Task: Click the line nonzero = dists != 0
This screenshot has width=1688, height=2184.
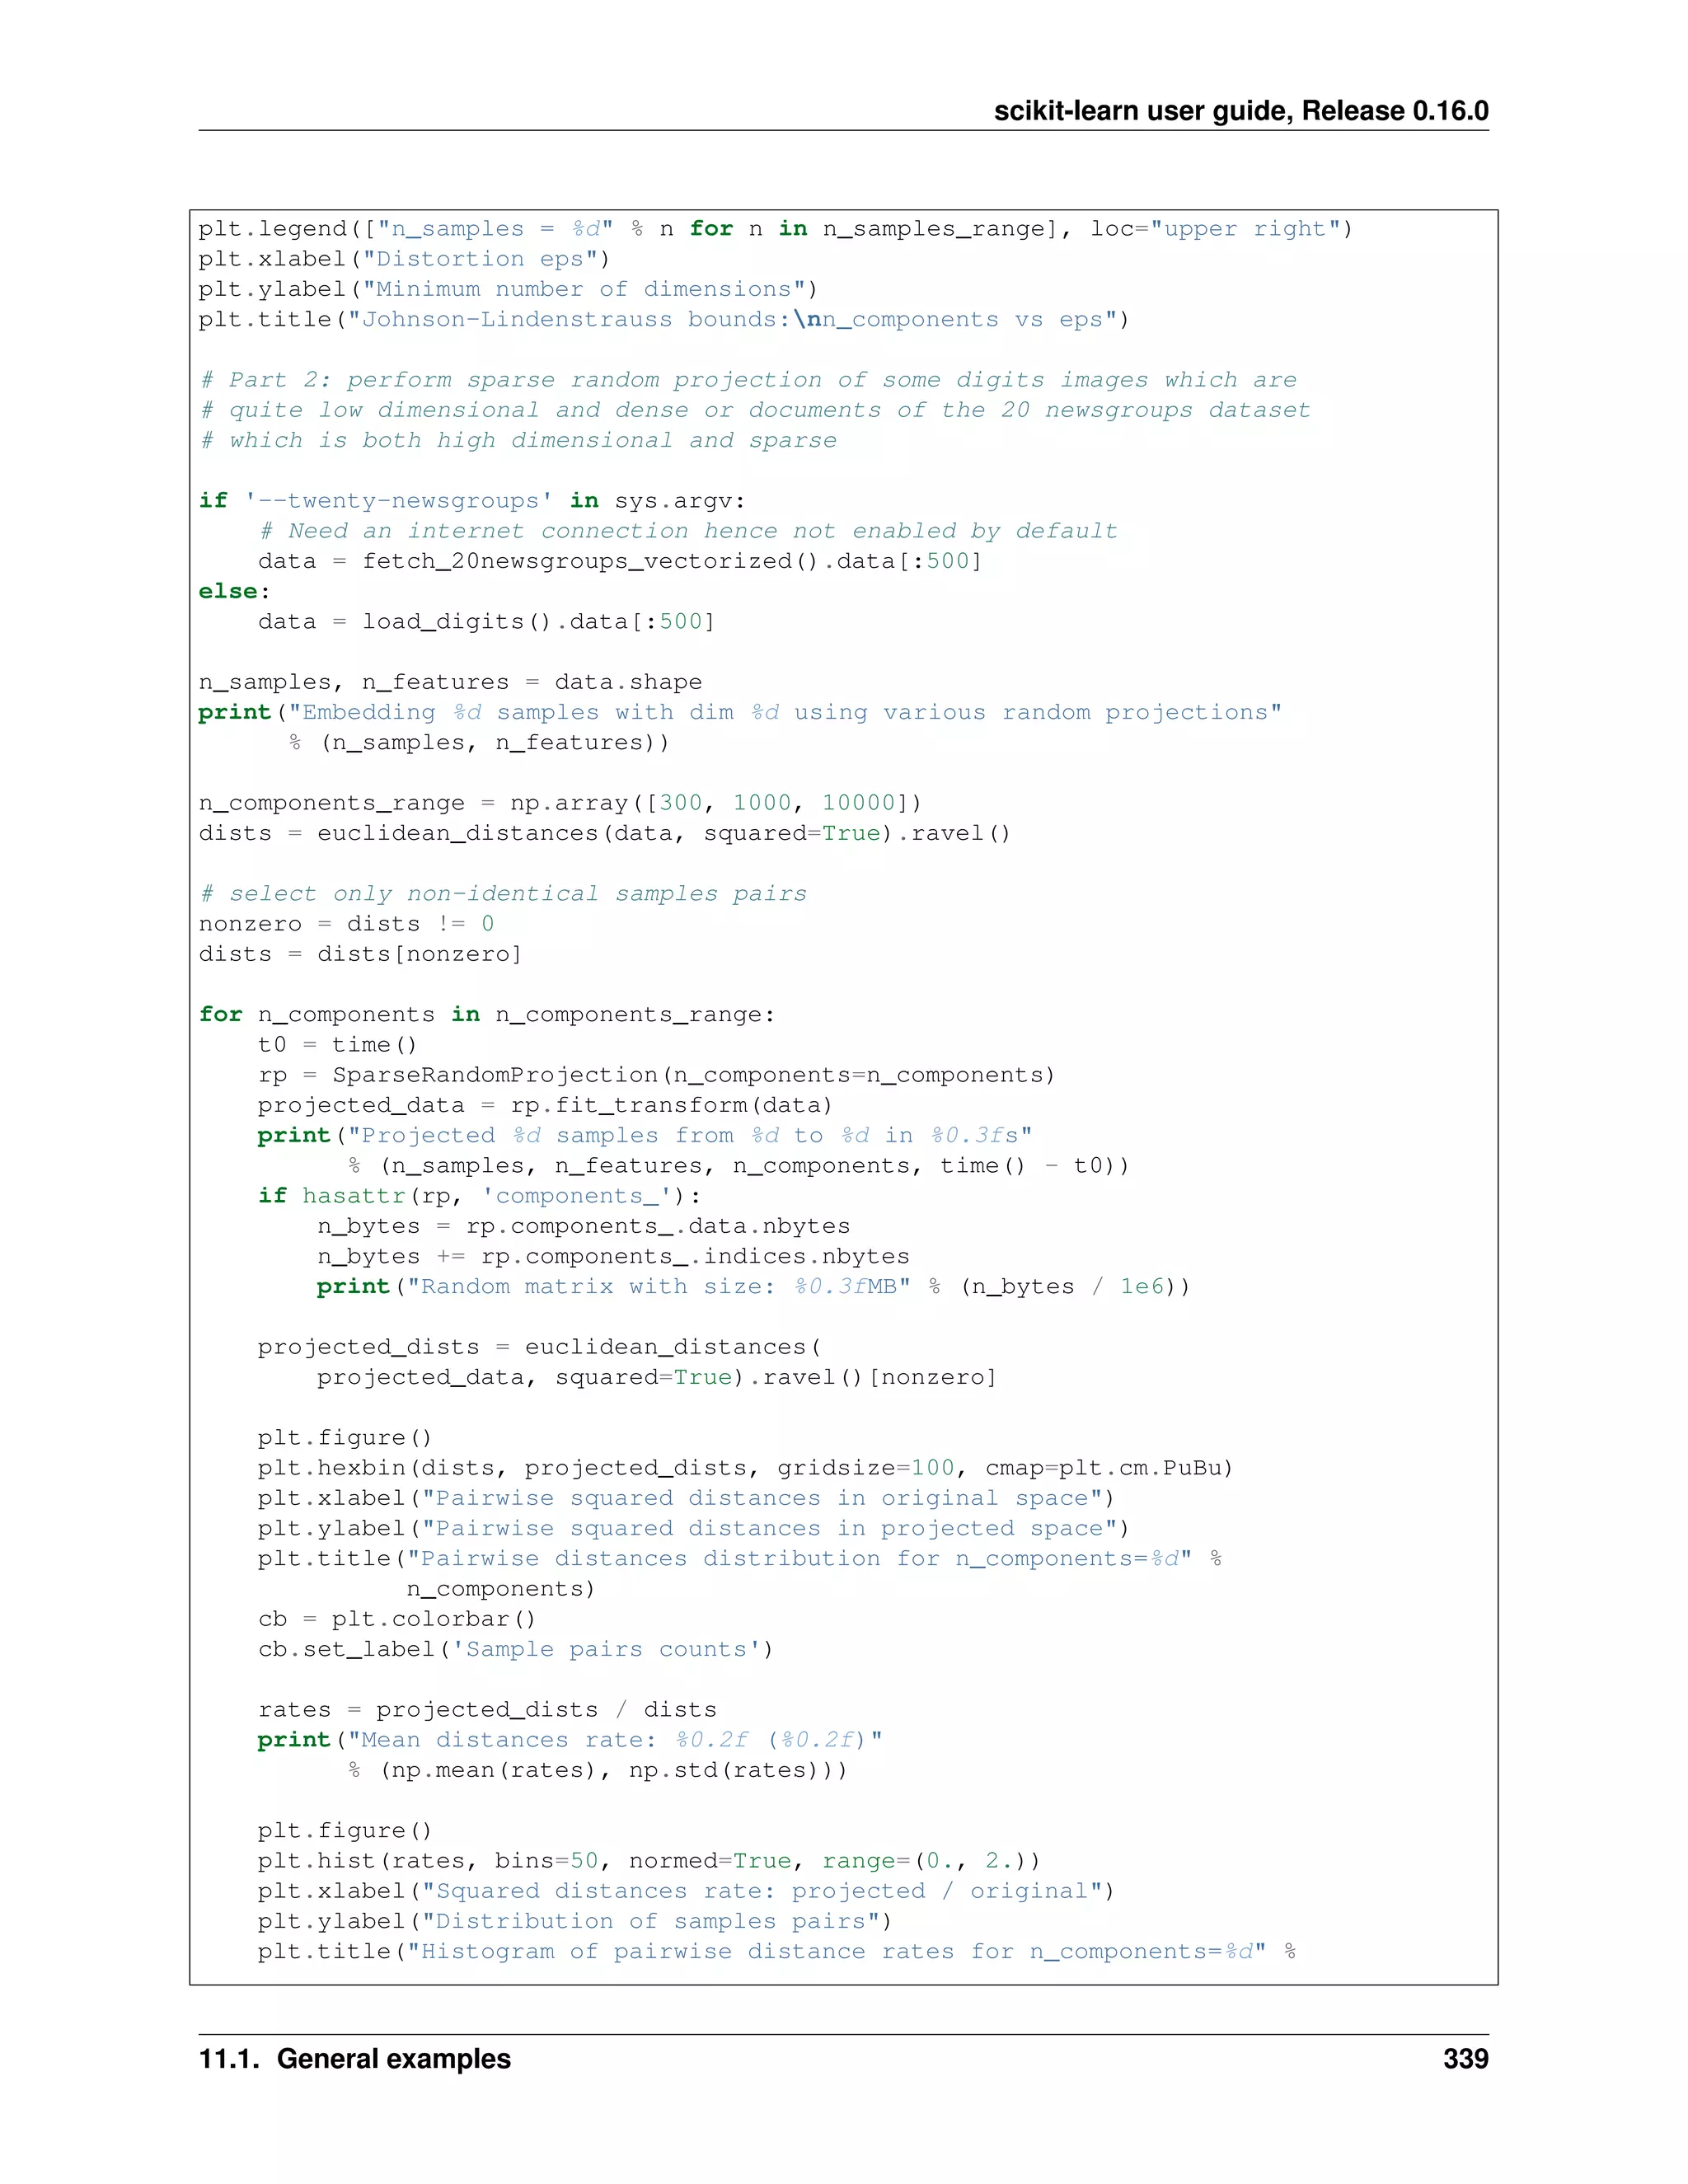Action: click(346, 924)
